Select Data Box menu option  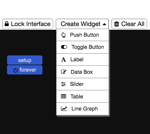coord(82,72)
